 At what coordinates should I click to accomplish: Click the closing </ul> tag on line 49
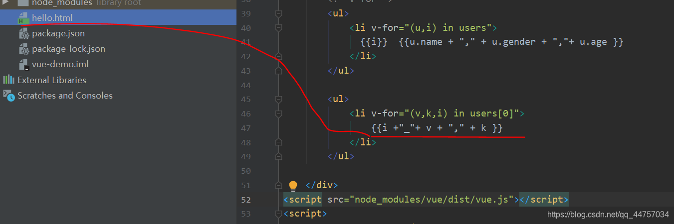pyautogui.click(x=341, y=156)
